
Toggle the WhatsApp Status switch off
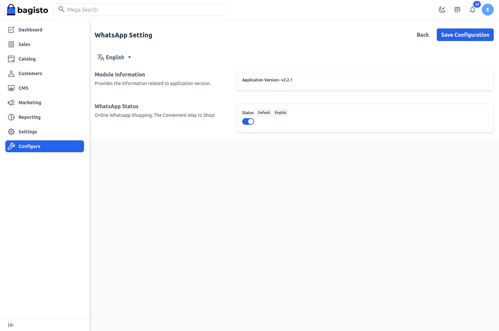click(248, 121)
